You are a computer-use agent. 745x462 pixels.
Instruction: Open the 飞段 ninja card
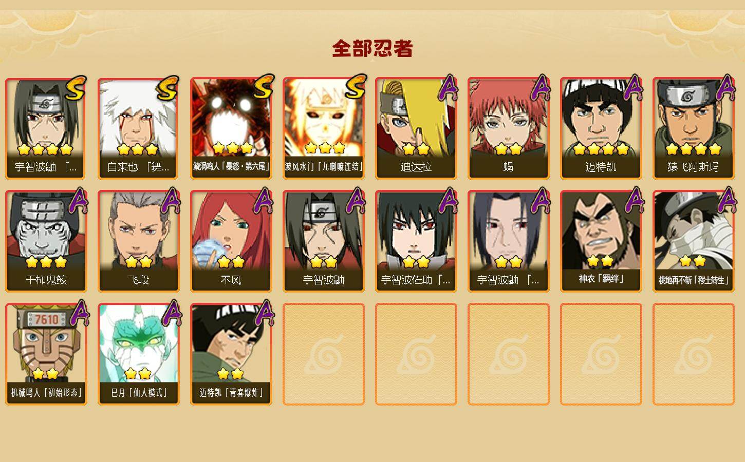tap(138, 241)
